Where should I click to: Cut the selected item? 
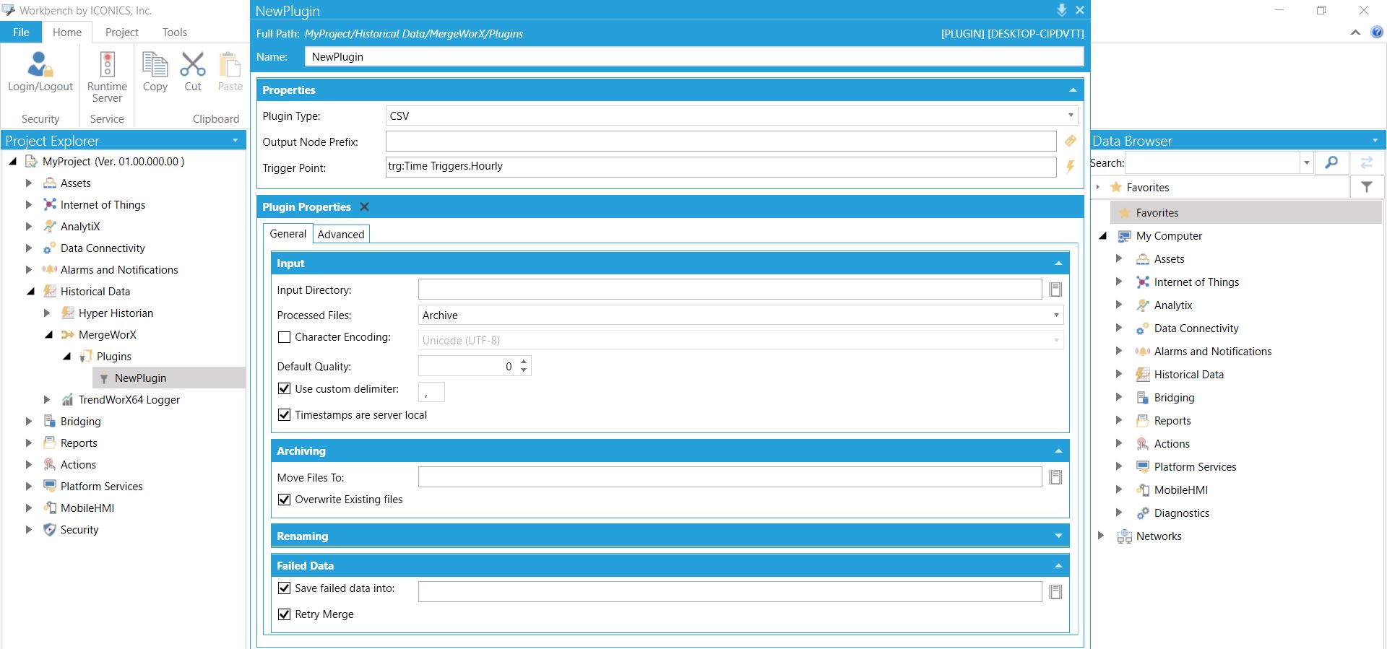[x=193, y=71]
